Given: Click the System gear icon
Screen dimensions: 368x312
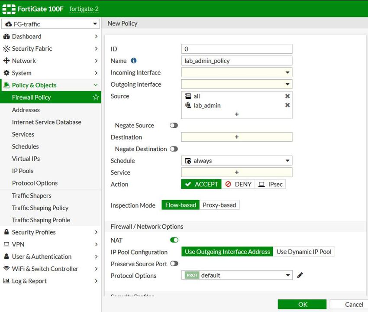Looking at the screenshot, I should (x=6, y=73).
